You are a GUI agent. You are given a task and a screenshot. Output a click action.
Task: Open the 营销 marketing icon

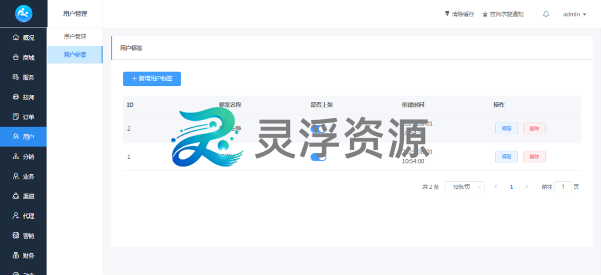point(16,236)
